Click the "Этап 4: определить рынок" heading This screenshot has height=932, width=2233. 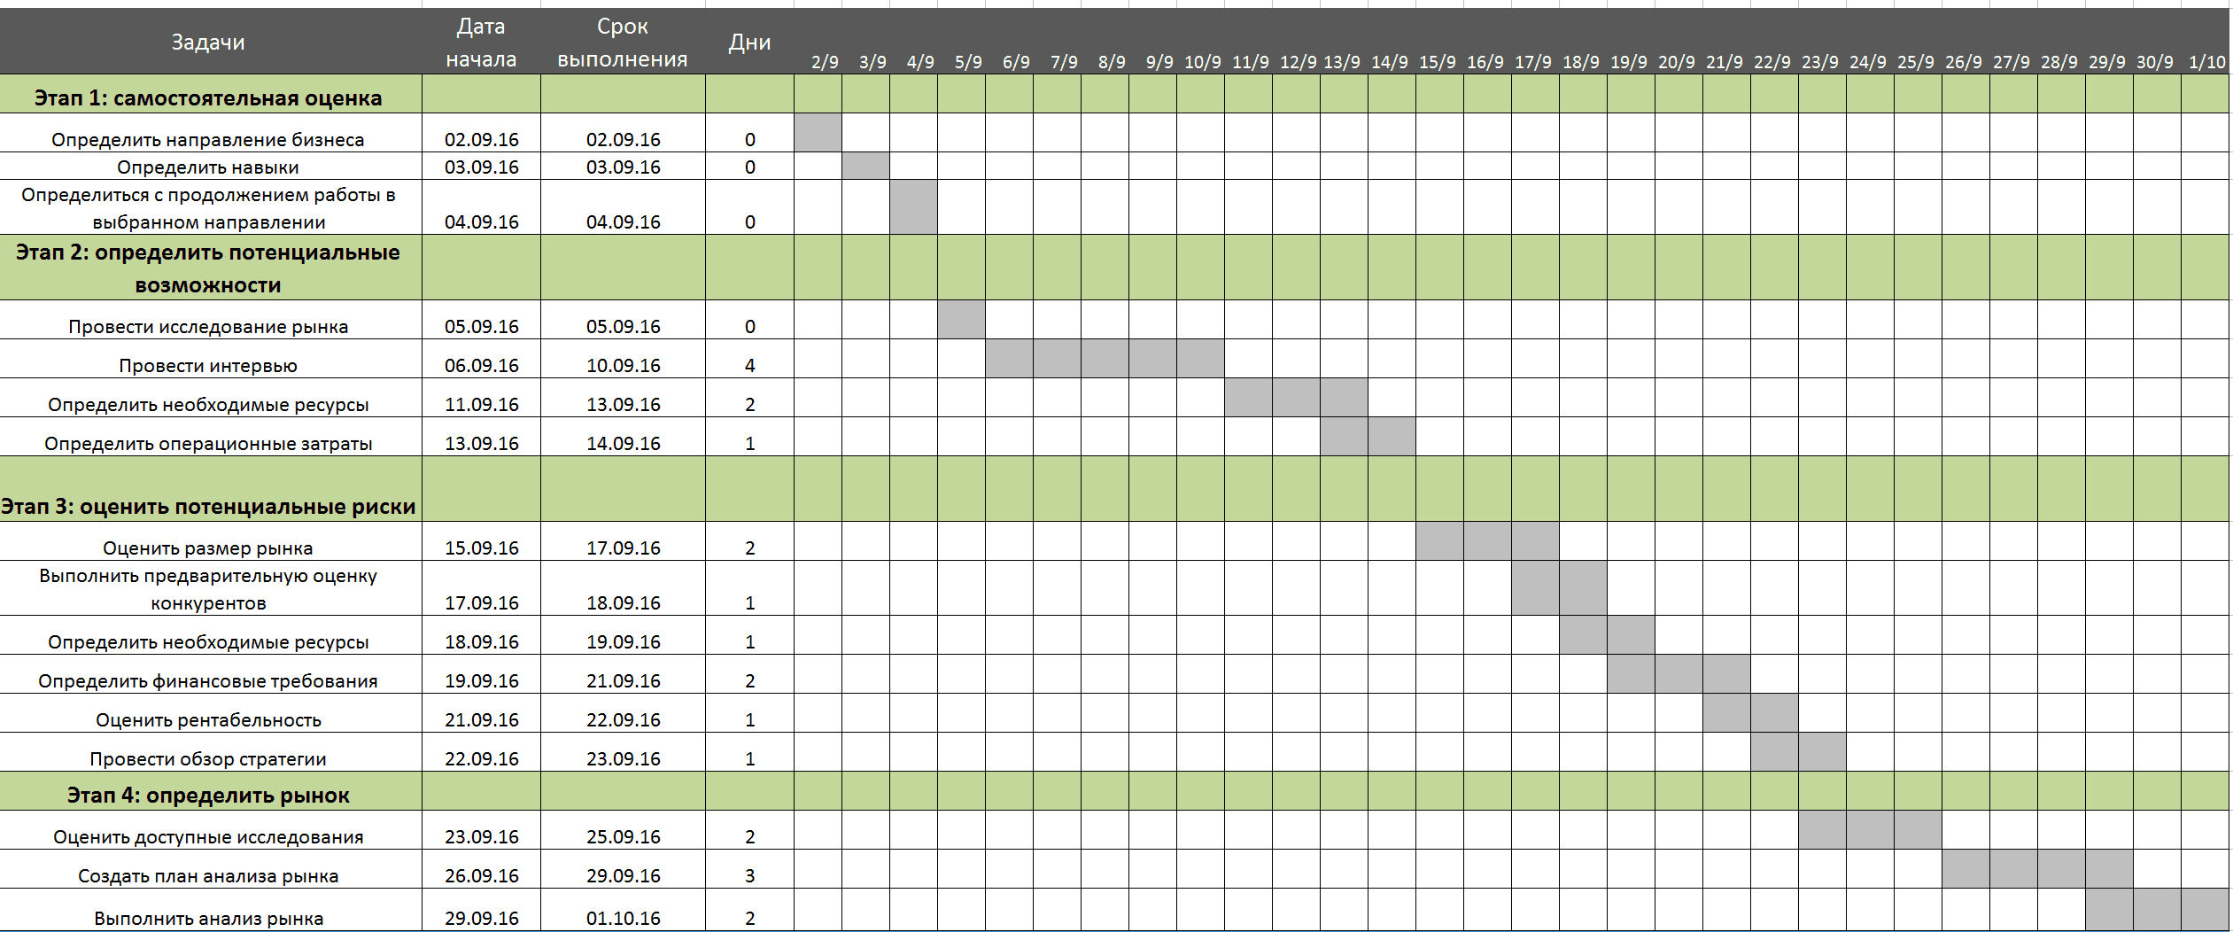click(x=208, y=795)
